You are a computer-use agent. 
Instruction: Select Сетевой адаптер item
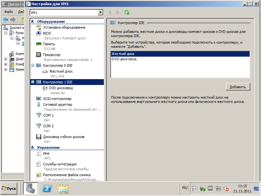(57, 105)
